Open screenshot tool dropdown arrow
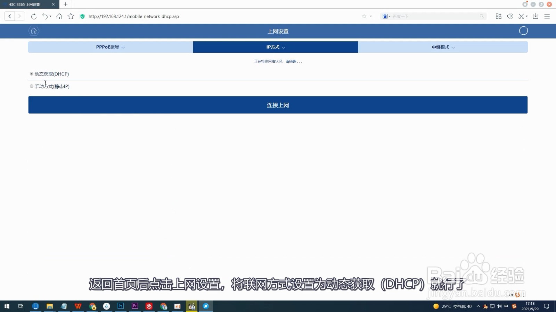This screenshot has width=556, height=312. pyautogui.click(x=527, y=16)
